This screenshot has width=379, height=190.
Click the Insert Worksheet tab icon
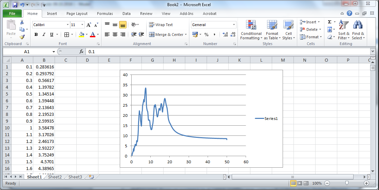pos(91,177)
